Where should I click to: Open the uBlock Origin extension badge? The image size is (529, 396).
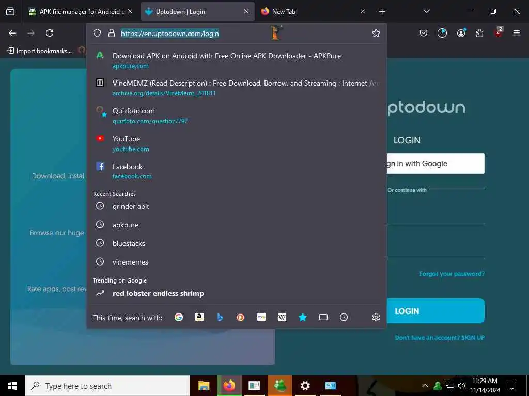click(x=499, y=32)
